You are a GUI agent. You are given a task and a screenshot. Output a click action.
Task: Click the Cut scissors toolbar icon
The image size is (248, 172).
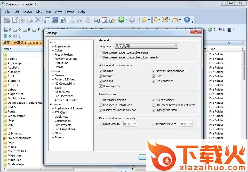click(x=79, y=20)
